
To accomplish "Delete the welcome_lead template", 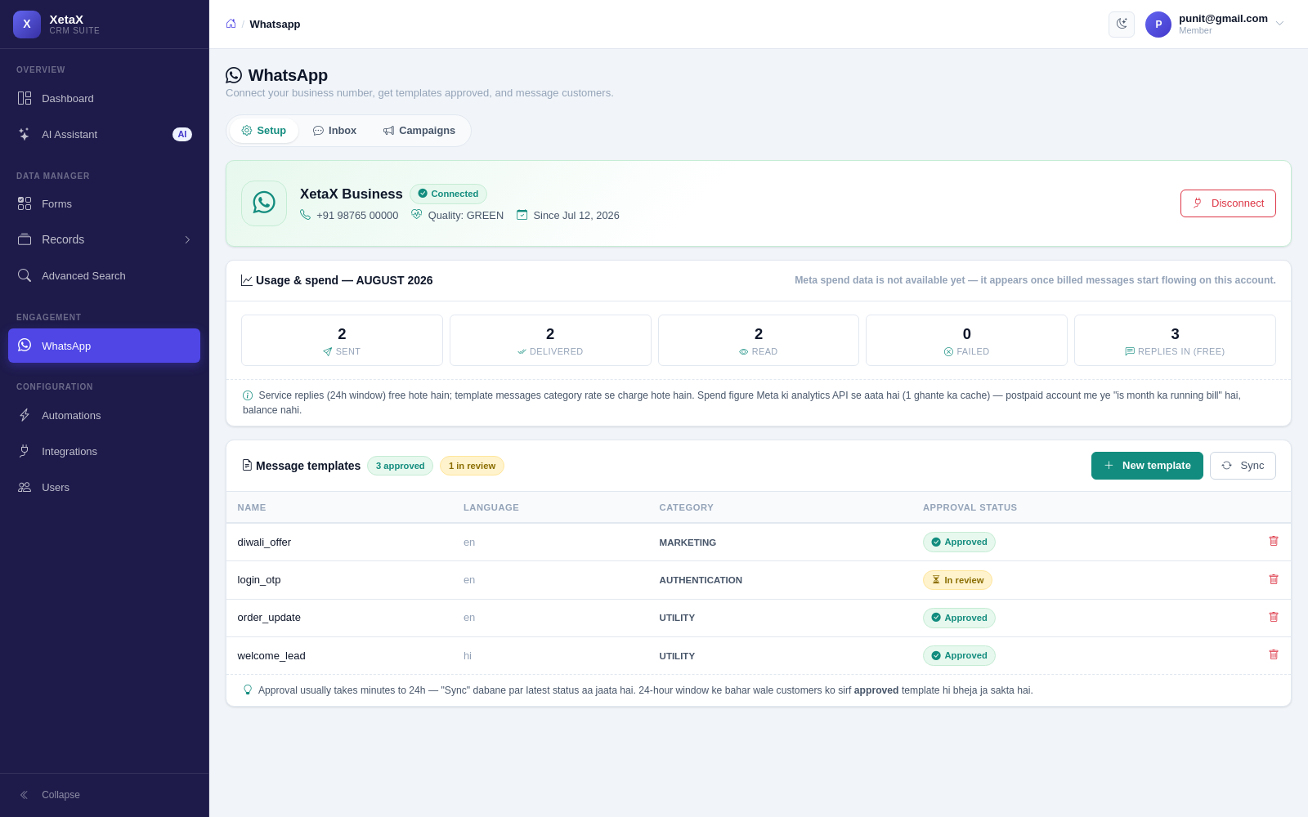I will (x=1274, y=654).
